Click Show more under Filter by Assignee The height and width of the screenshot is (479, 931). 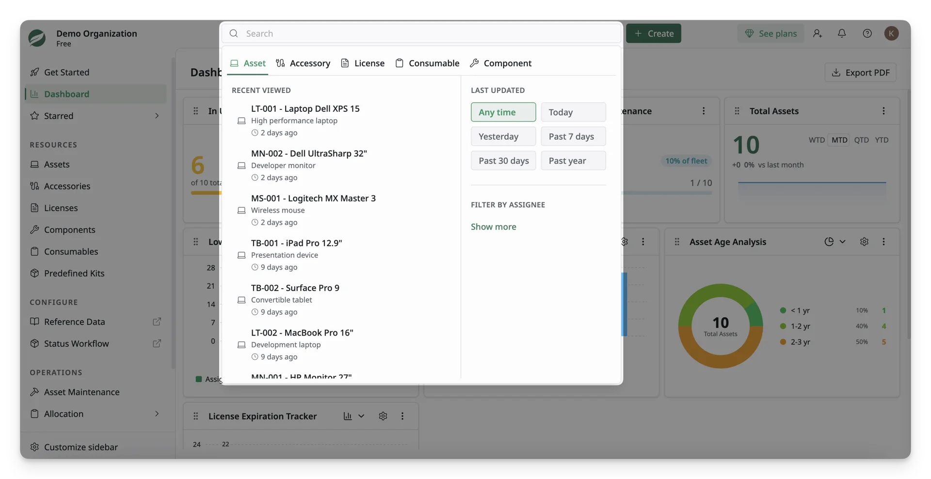click(493, 227)
